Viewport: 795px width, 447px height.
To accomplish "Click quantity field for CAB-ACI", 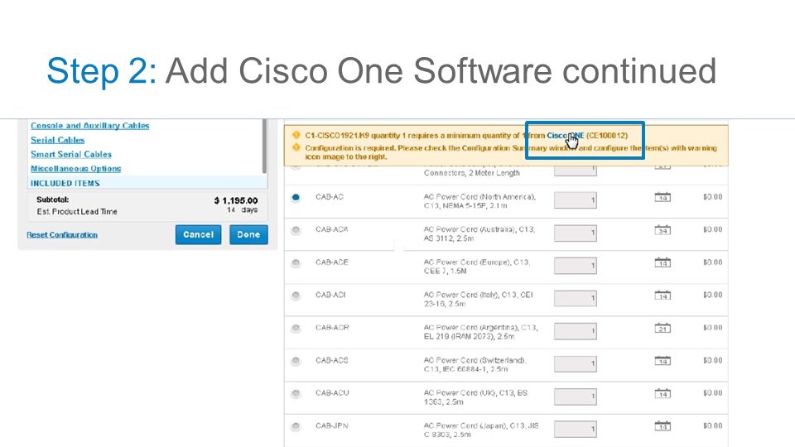I will pos(575,298).
